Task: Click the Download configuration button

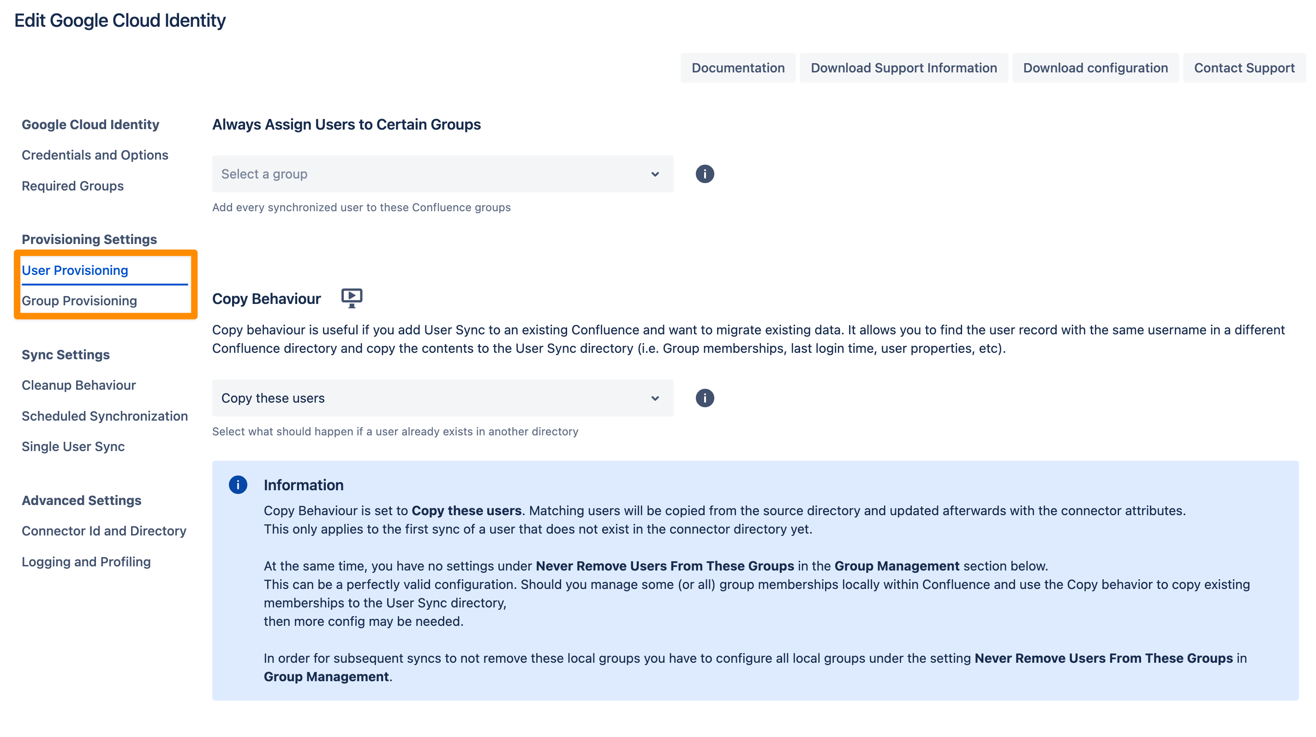Action: [x=1095, y=67]
